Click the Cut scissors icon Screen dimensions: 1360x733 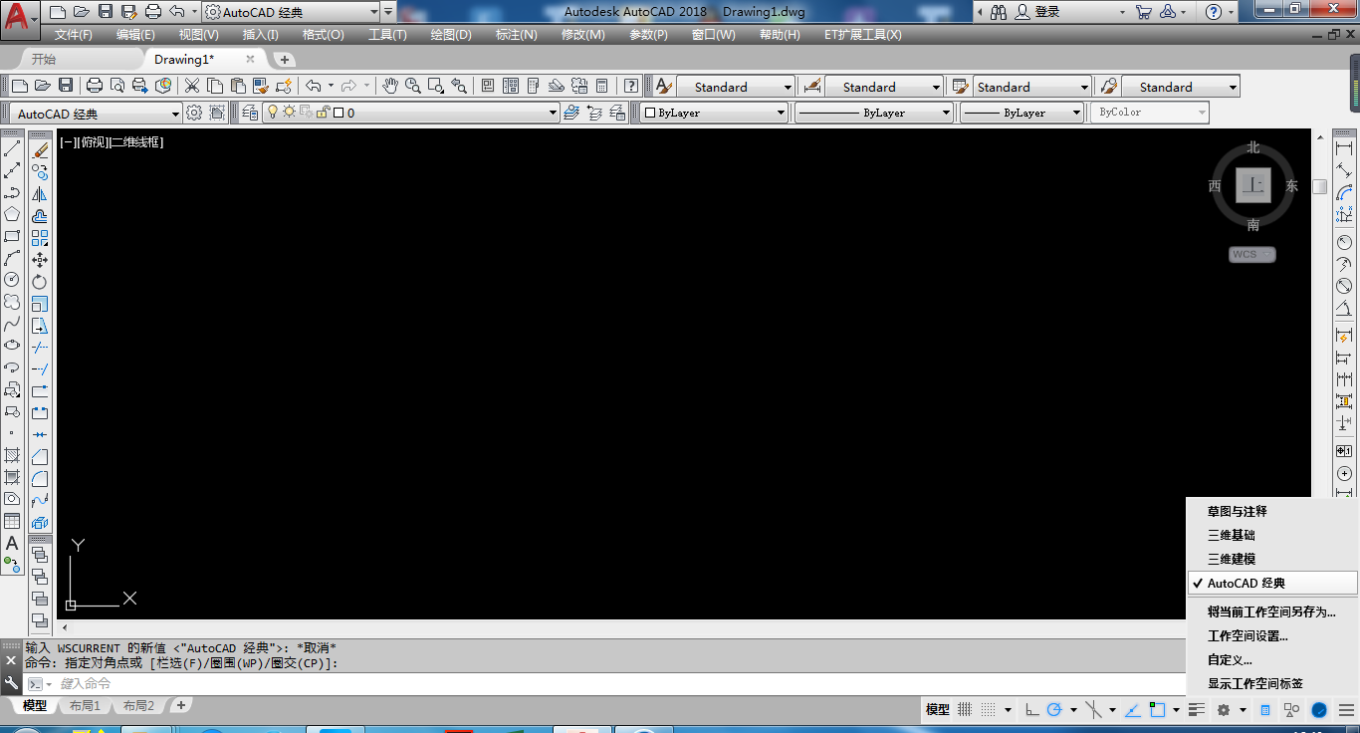tap(192, 87)
